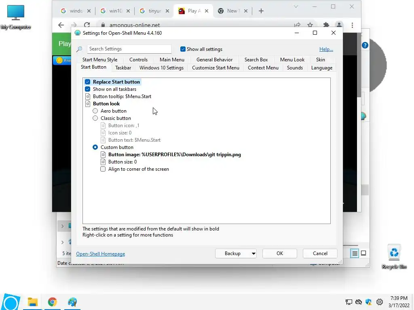Open the Context Menu tab
The image size is (414, 310).
[x=263, y=68]
